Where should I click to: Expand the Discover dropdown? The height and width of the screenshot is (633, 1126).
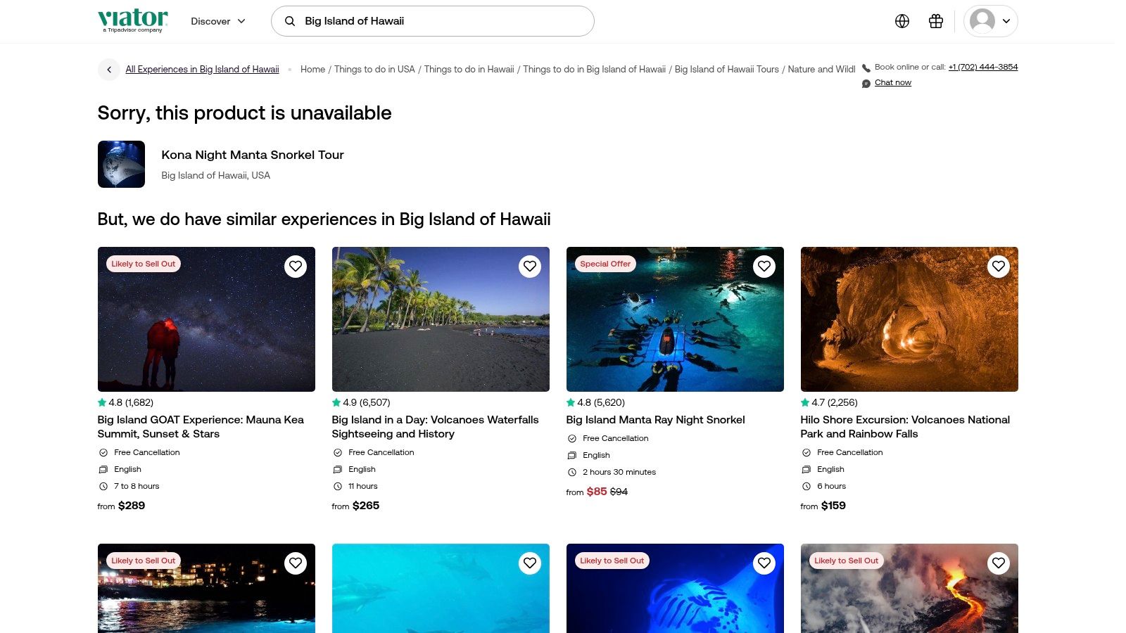pyautogui.click(x=218, y=21)
